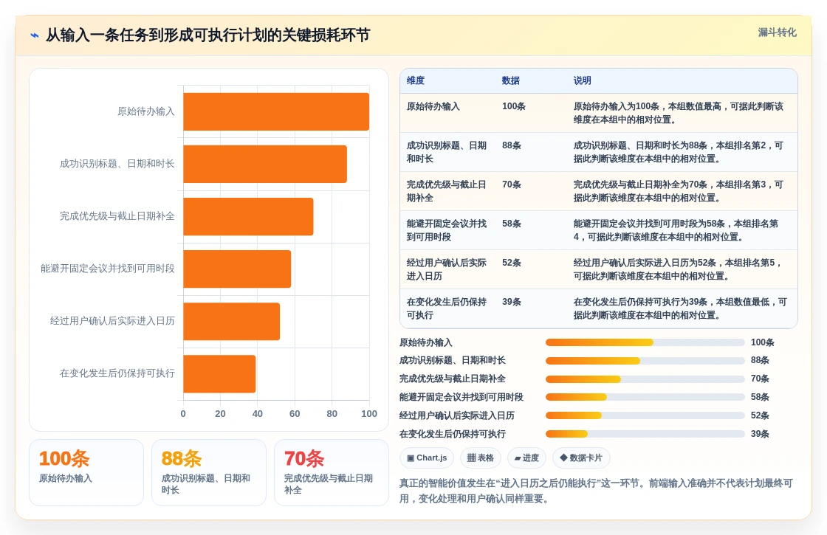Click the 88条 summary card
Image resolution: width=827 pixels, height=535 pixels.
[x=209, y=473]
